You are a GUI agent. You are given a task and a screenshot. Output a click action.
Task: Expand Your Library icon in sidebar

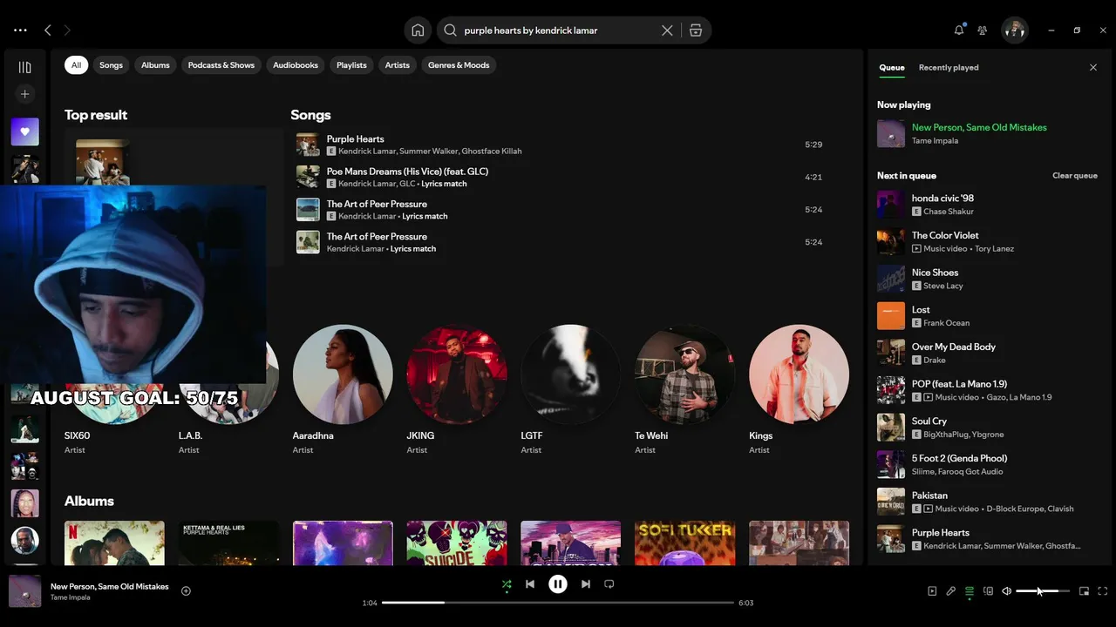coord(24,67)
